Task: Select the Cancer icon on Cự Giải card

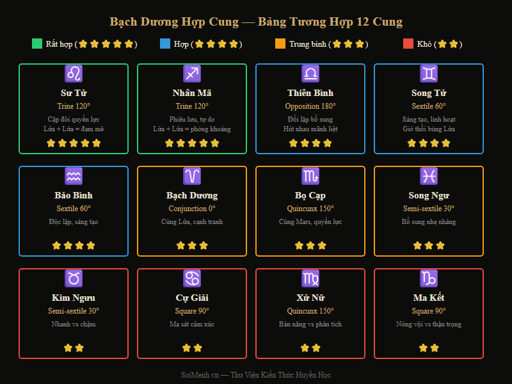Action: (x=192, y=277)
